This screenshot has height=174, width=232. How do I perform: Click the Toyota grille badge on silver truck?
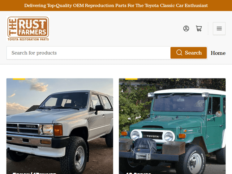(x=31, y=126)
